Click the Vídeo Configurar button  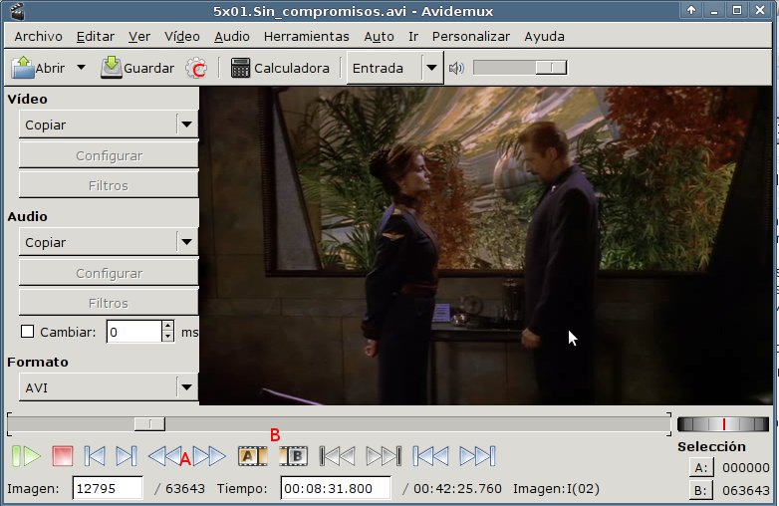tap(109, 155)
